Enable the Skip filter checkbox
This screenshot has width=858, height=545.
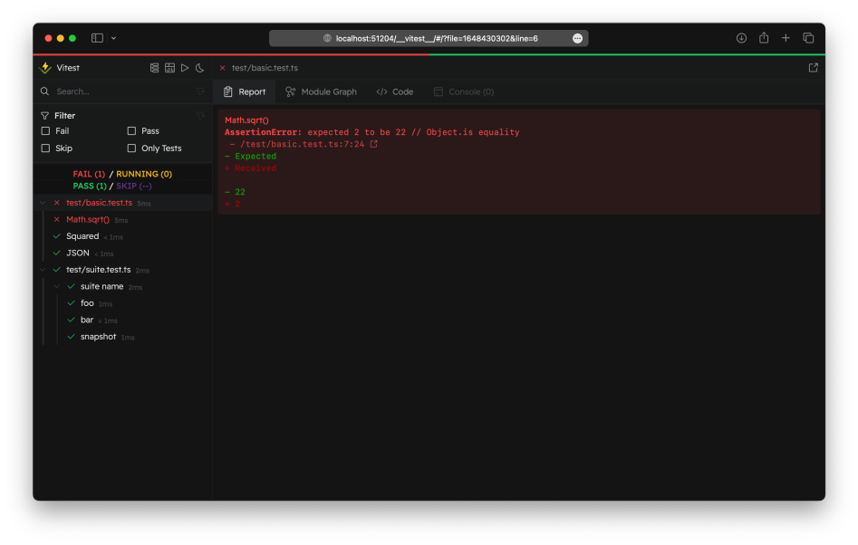tap(45, 148)
